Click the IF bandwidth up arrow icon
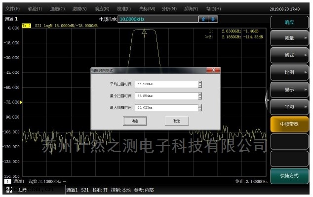Viewport: 313px width, 197px height. point(202,19)
